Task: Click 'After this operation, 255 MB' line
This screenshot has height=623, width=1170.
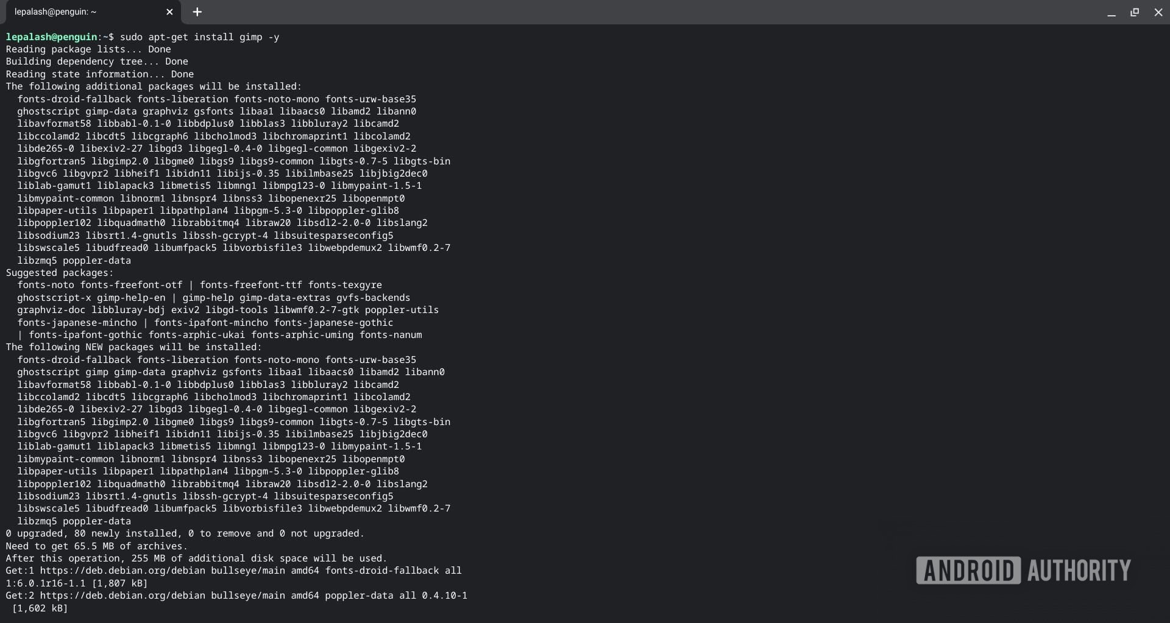Action: (x=196, y=558)
